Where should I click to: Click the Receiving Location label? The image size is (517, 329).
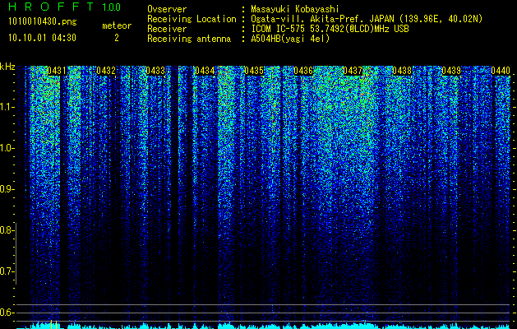[192, 19]
